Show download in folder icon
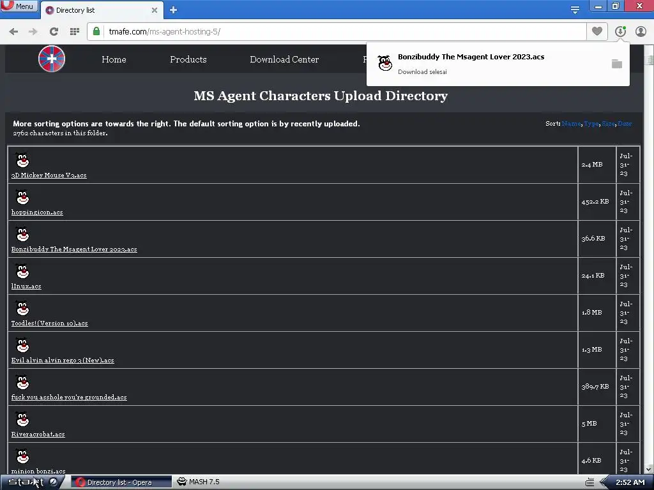This screenshot has width=654, height=490. [617, 64]
